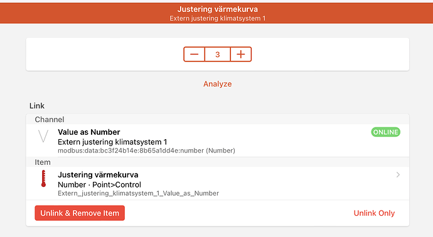The image size is (433, 237).
Task: Open the Value as Number channel row
Action: [x=218, y=140]
